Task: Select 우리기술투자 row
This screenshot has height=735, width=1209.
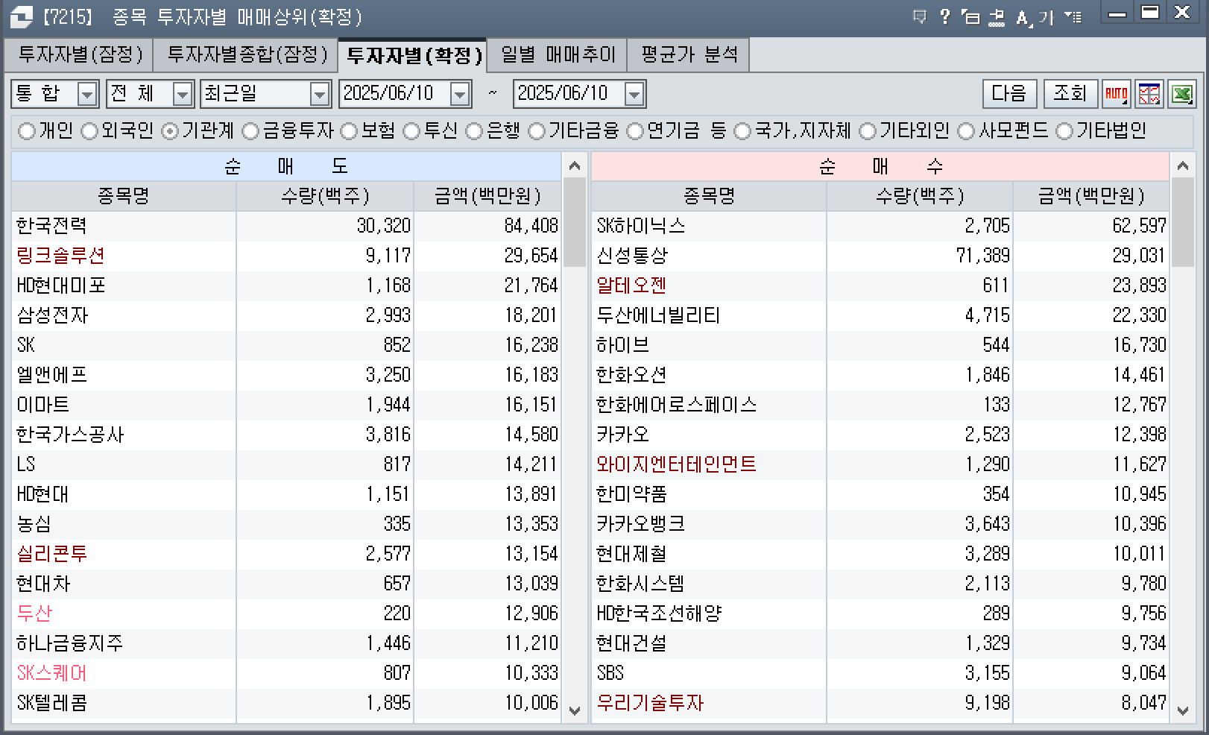Action: click(880, 703)
